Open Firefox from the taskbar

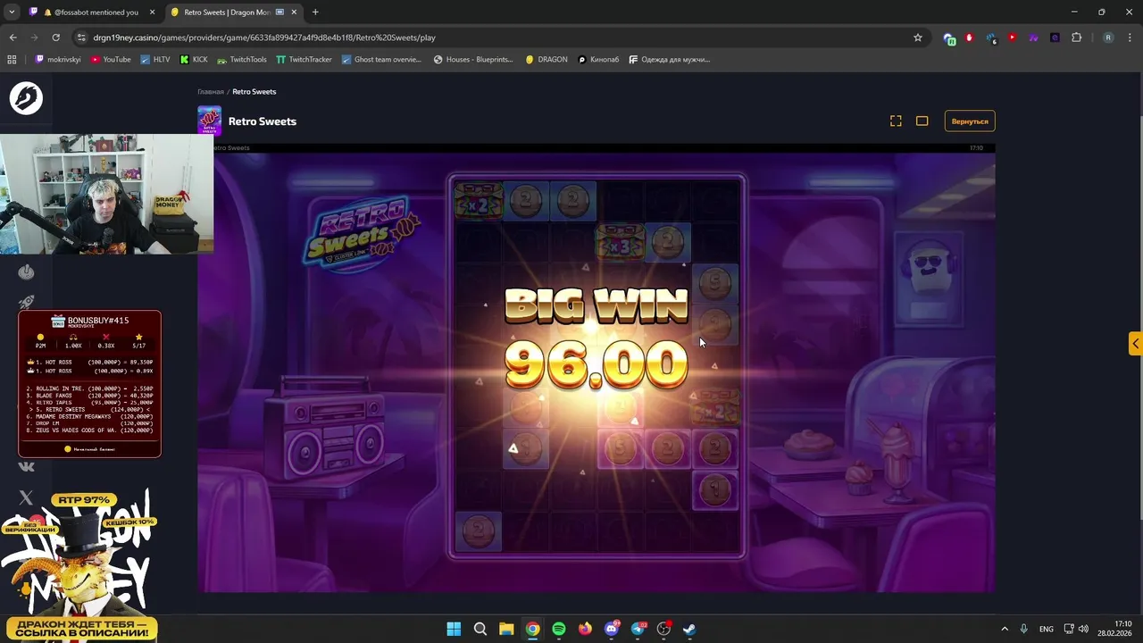(x=585, y=629)
